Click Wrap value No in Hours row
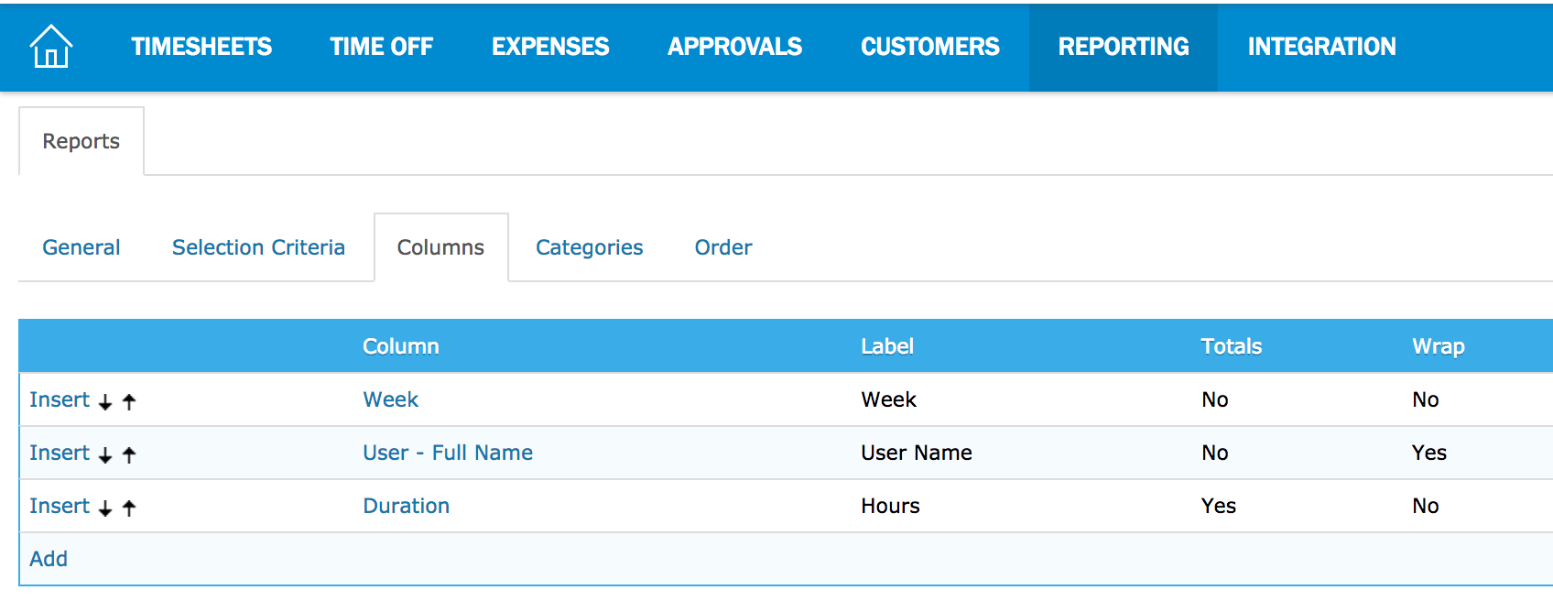This screenshot has height=612, width=1553. point(1426,506)
